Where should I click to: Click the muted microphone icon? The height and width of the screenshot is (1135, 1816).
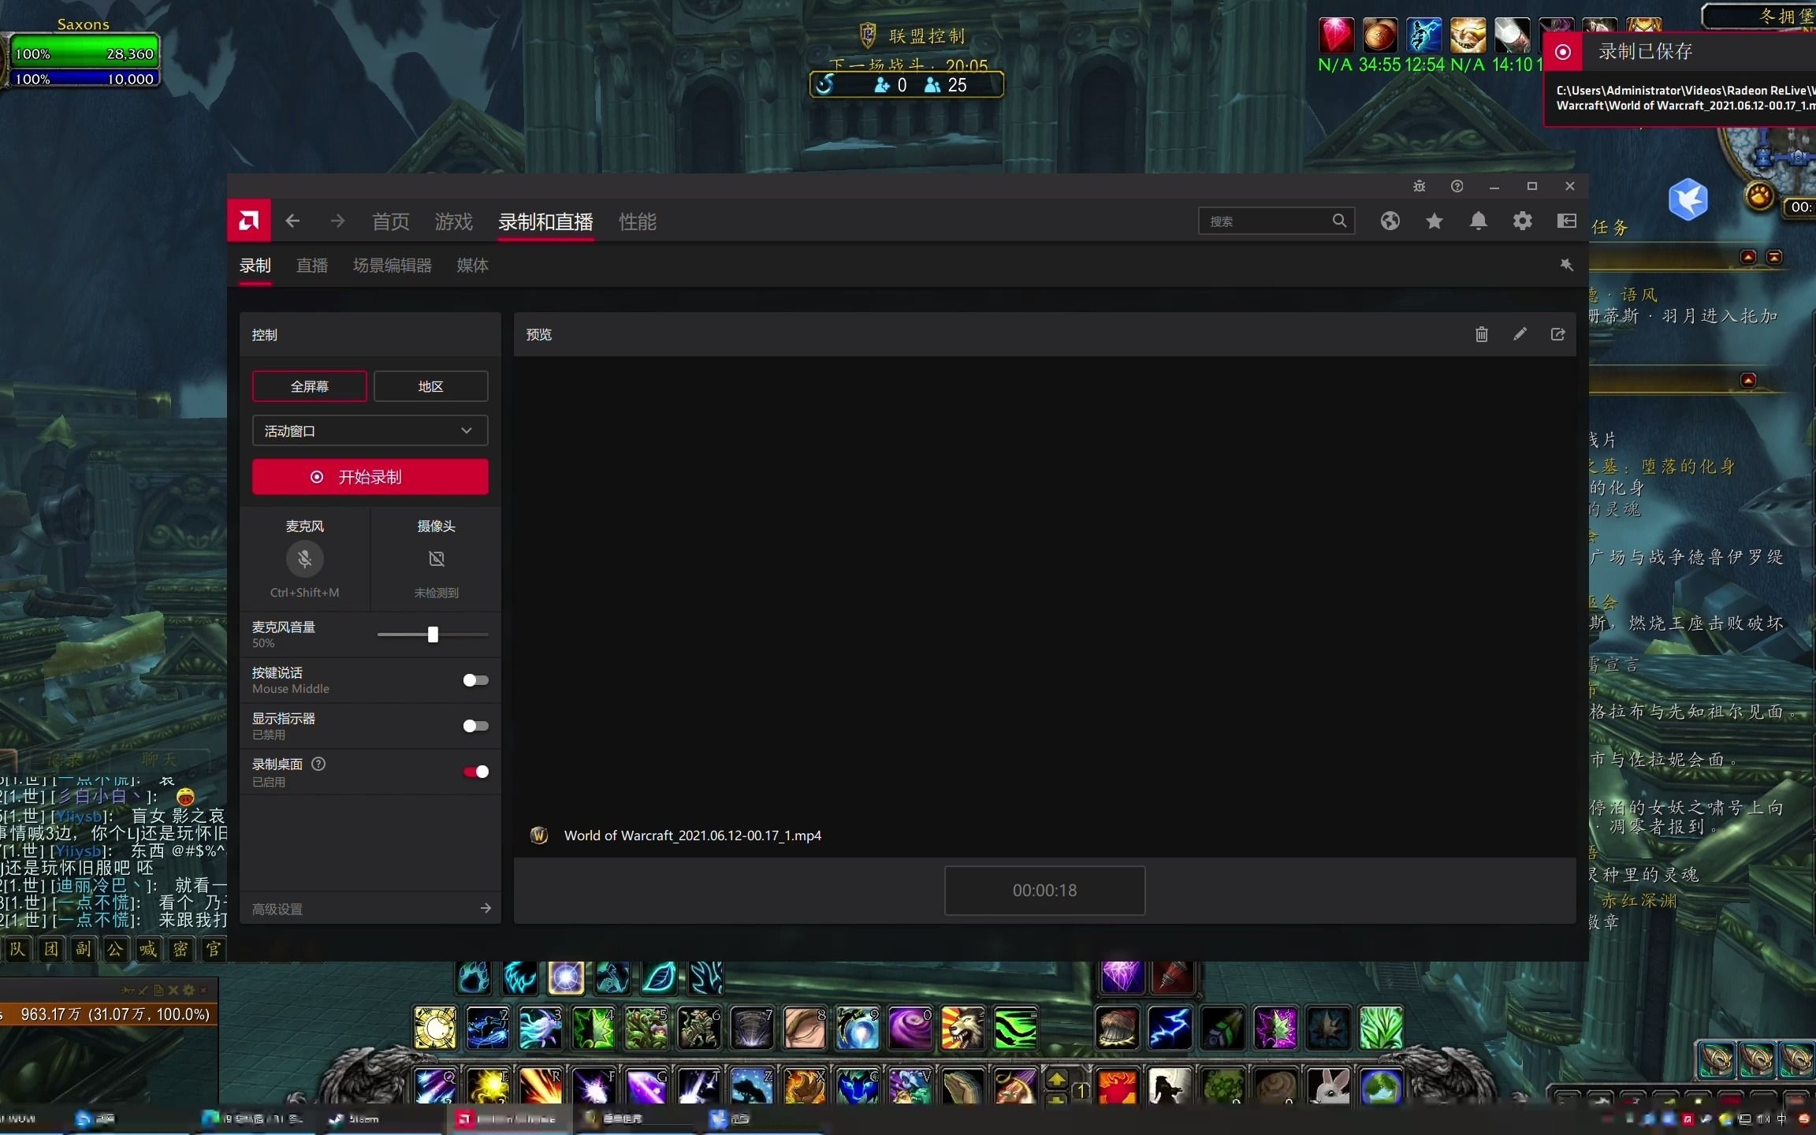pyautogui.click(x=304, y=559)
